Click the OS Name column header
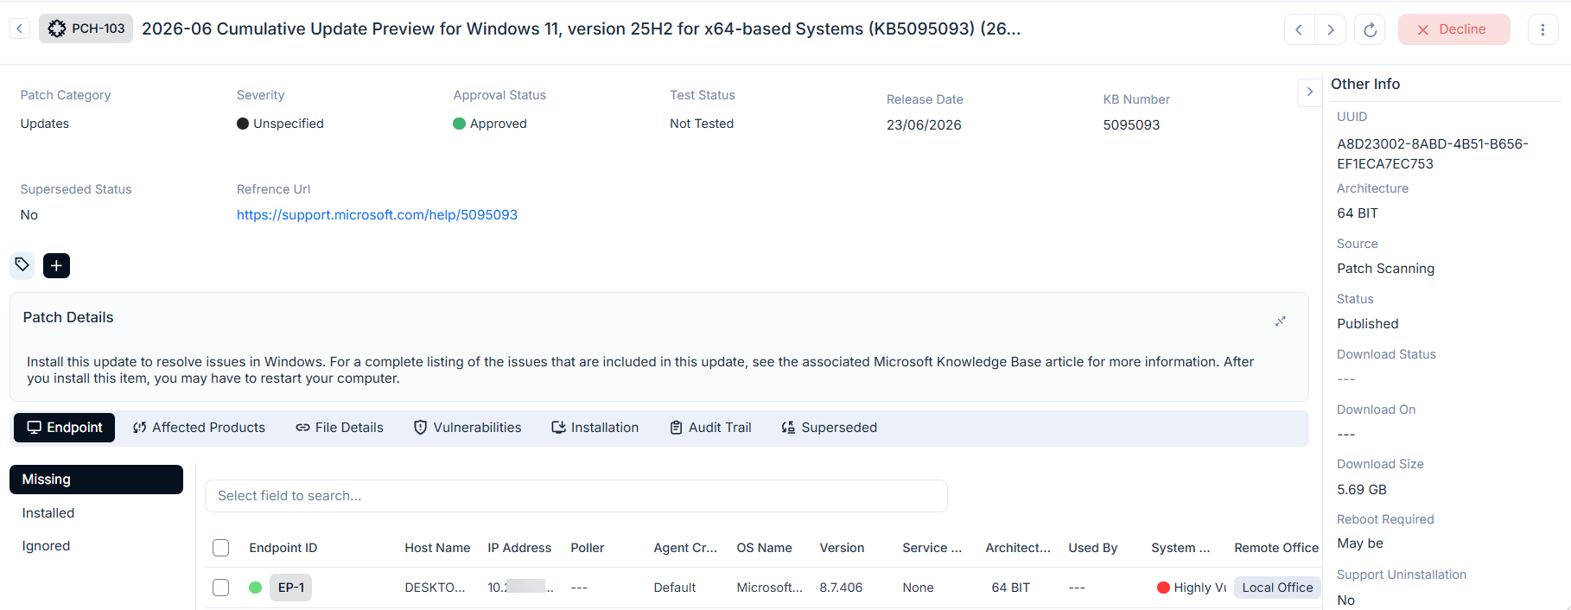Screen dimensions: 1571x610 pyautogui.click(x=764, y=548)
